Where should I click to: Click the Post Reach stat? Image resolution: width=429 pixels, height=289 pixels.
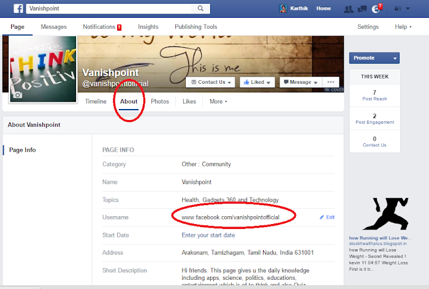374,96
